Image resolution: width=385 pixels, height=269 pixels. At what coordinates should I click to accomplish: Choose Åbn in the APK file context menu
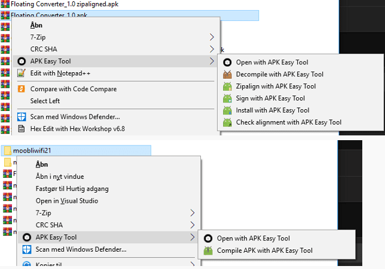pos(116,25)
